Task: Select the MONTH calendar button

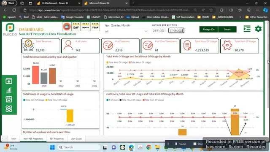Action: (86, 27)
